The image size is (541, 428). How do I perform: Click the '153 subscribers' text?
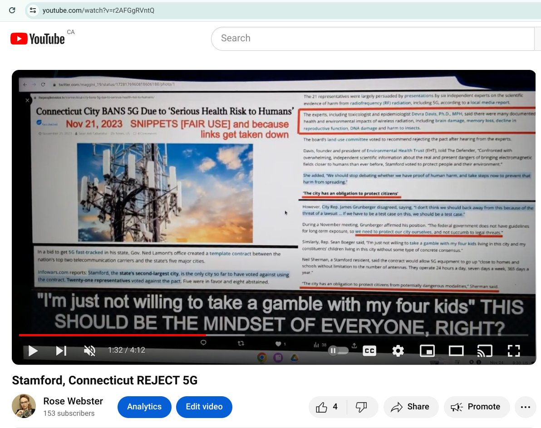coord(69,413)
